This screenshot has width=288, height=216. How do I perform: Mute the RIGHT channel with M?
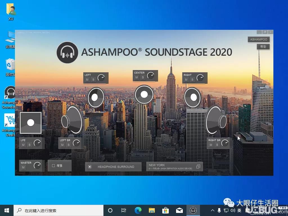(x=186, y=80)
